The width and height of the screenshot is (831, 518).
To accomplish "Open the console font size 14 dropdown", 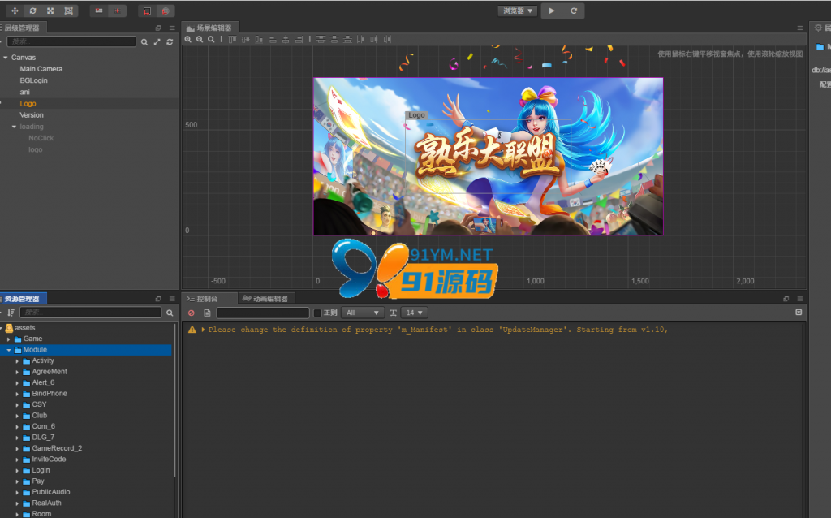I will tap(414, 313).
